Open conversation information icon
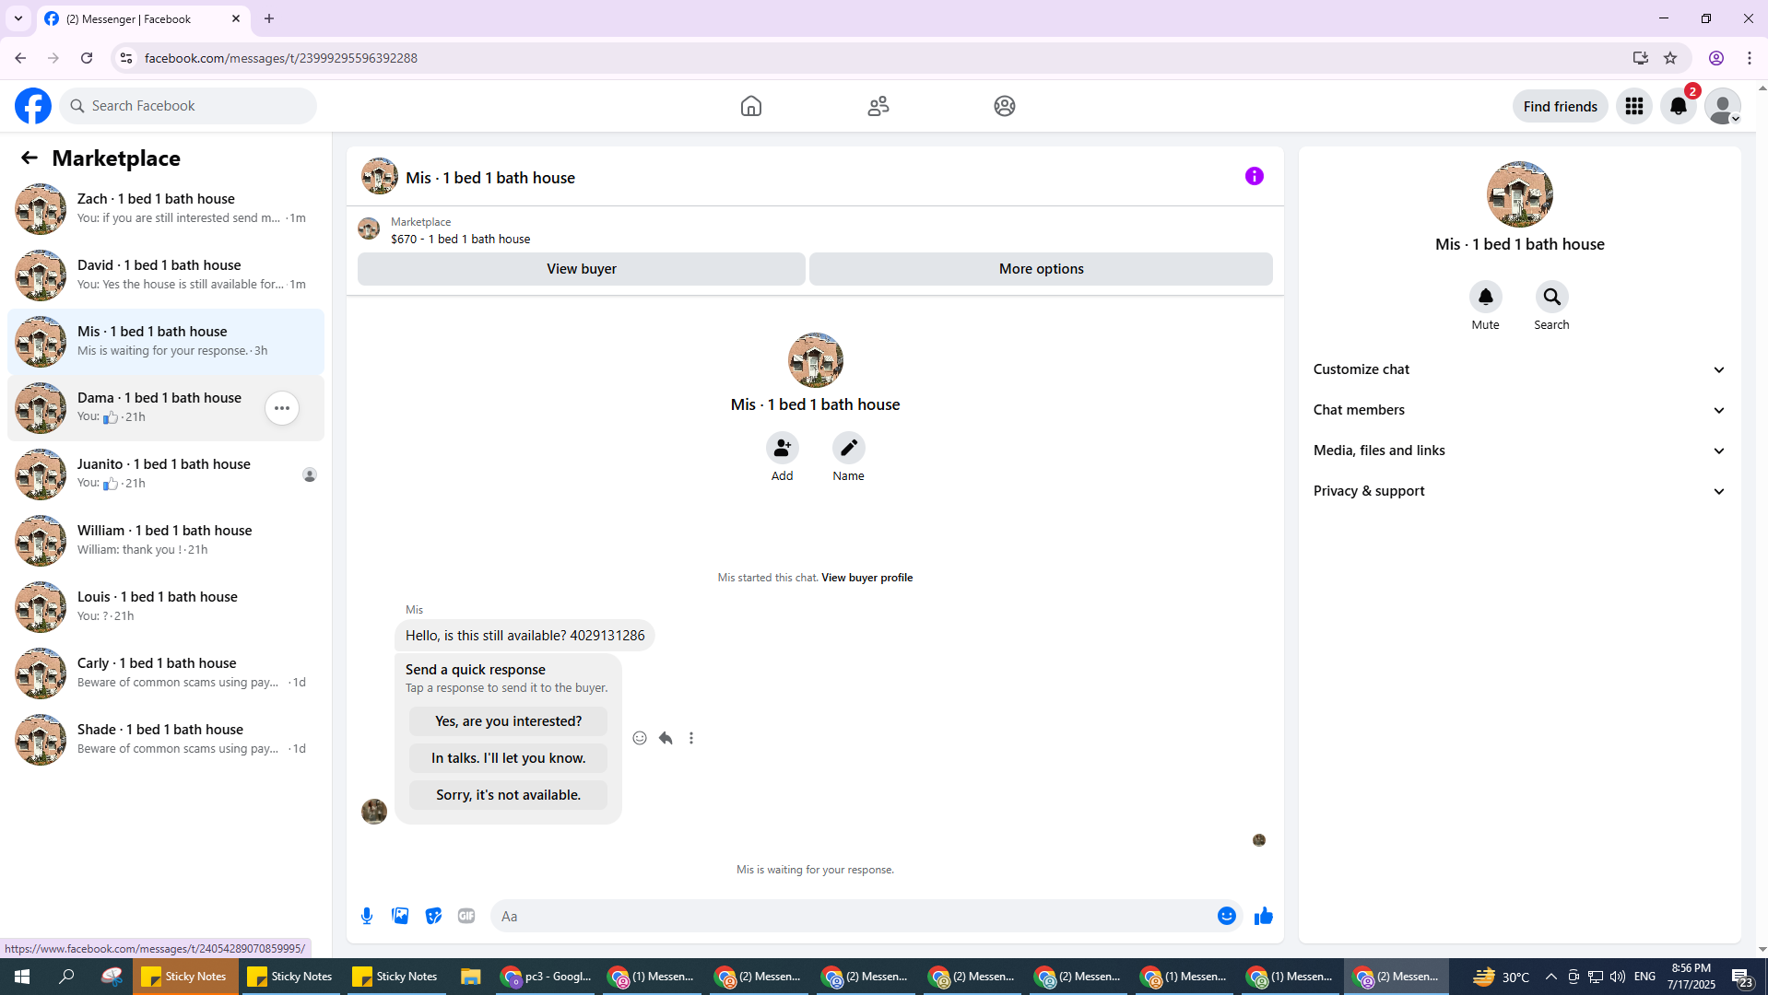 coord(1255,176)
